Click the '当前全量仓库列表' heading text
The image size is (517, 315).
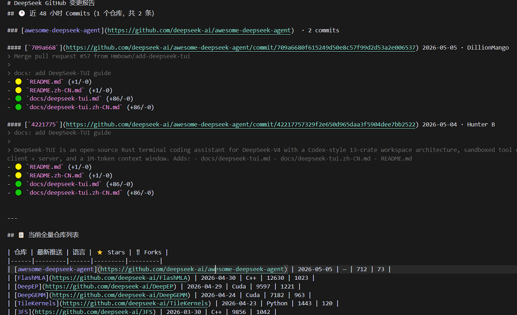53,235
